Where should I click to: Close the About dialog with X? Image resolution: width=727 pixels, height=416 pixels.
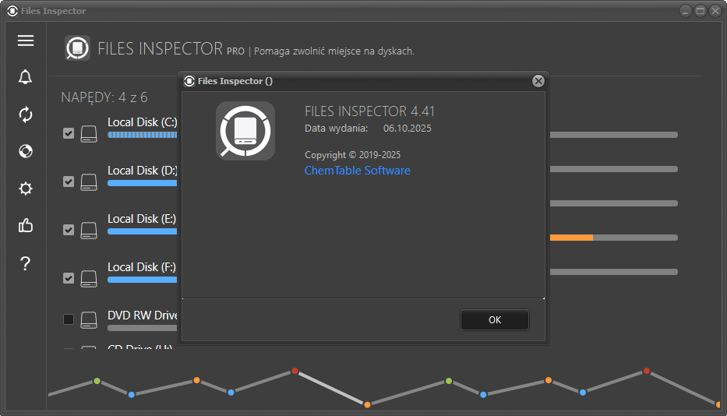pyautogui.click(x=538, y=81)
